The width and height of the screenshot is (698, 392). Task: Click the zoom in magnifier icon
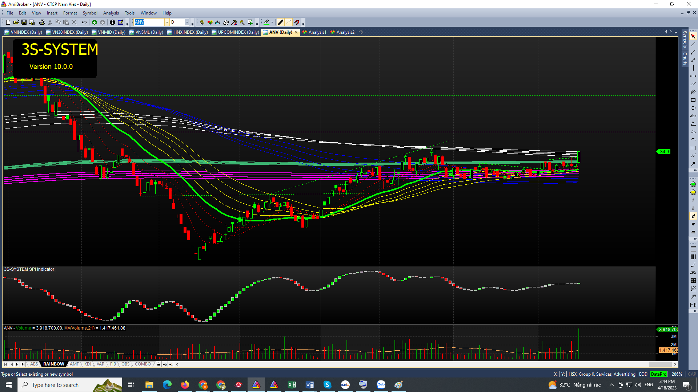tap(693, 184)
